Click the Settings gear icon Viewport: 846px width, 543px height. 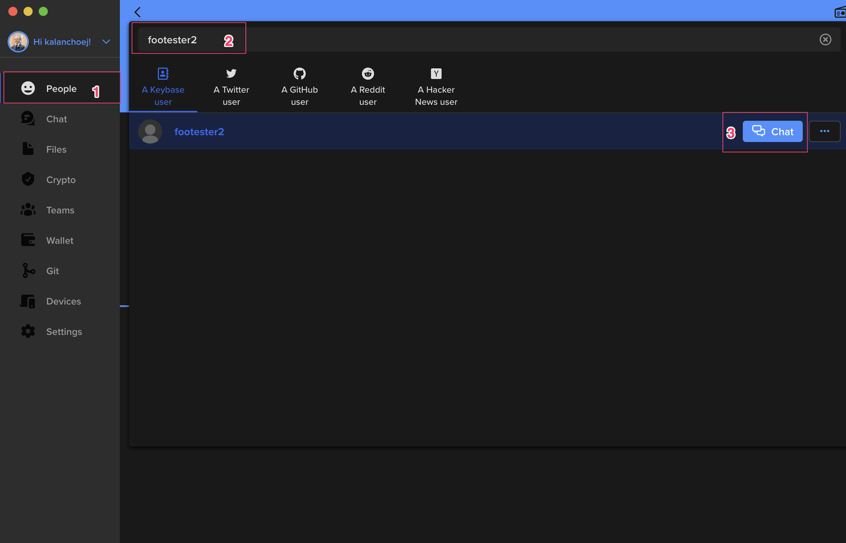point(28,332)
